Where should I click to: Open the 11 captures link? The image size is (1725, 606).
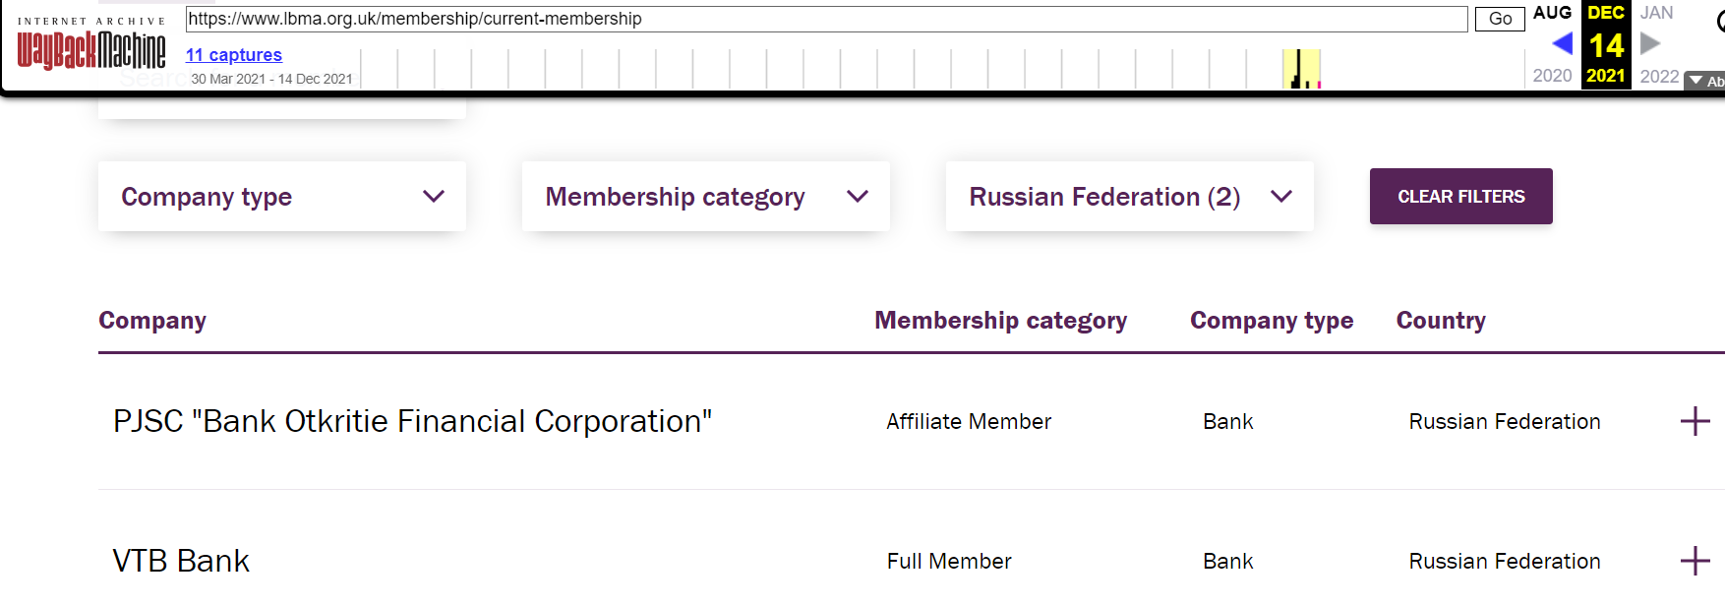(234, 55)
